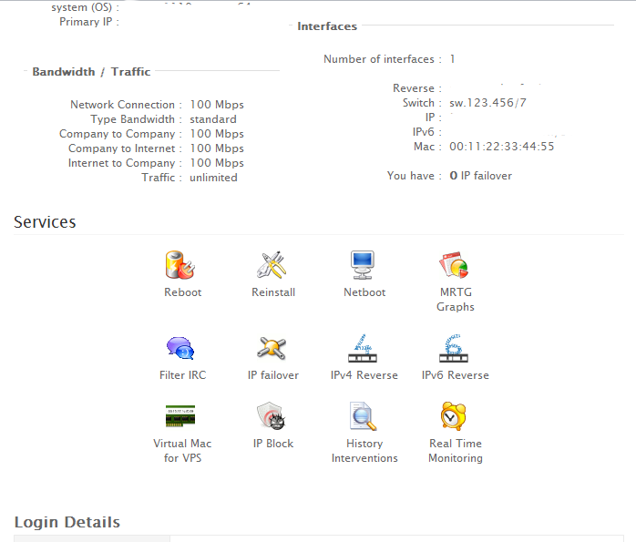Click the MAC address 00:11:22:33:44:55
This screenshot has height=542, width=636.
click(x=501, y=147)
